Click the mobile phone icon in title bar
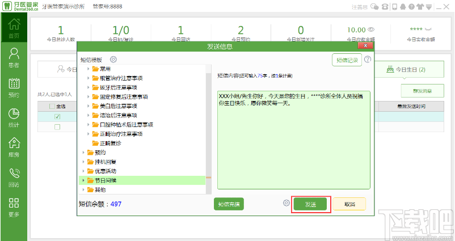Screen dimensions: 455x241 pos(394,7)
